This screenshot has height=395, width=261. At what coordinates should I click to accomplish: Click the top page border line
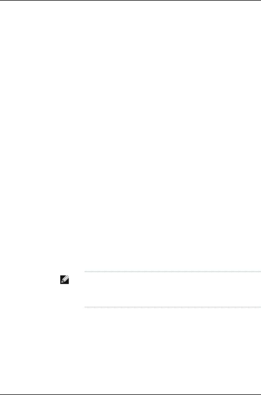(130, 0)
